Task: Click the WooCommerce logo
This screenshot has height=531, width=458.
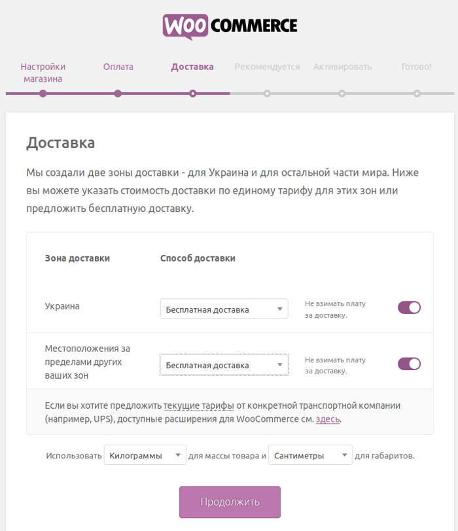Action: 230,27
